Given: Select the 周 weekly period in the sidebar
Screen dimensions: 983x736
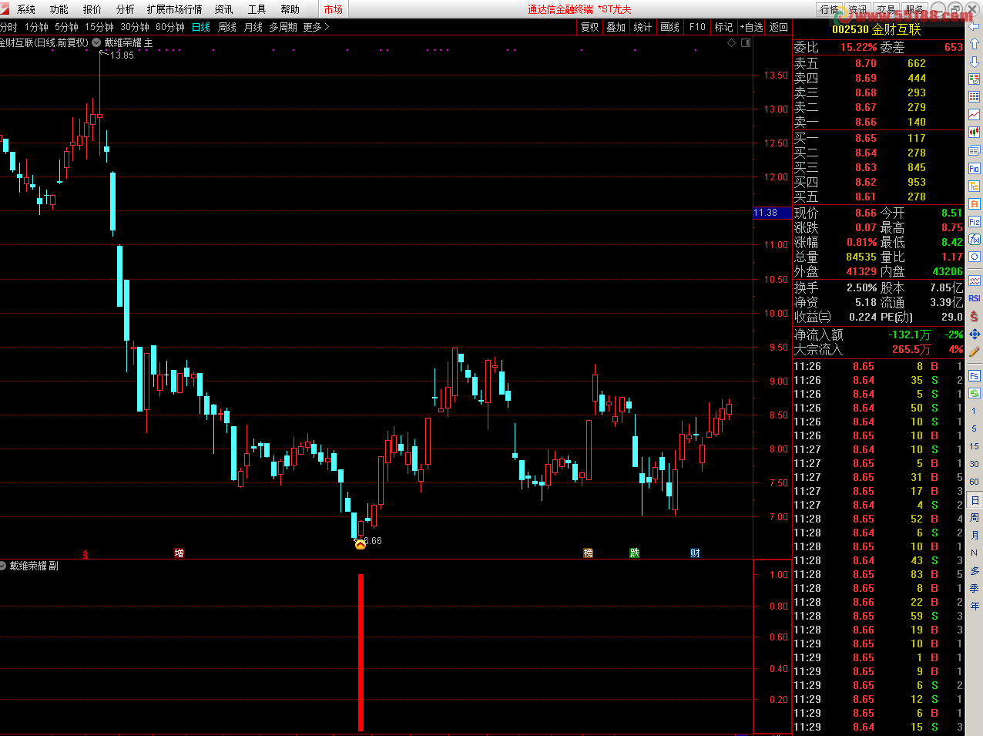Looking at the screenshot, I should click(x=974, y=518).
